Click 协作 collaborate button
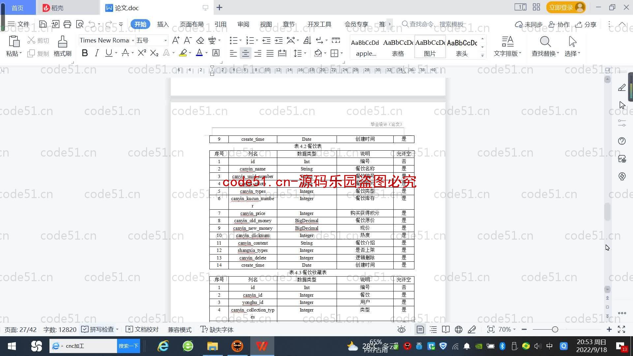The height and width of the screenshot is (356, 633). click(x=559, y=24)
